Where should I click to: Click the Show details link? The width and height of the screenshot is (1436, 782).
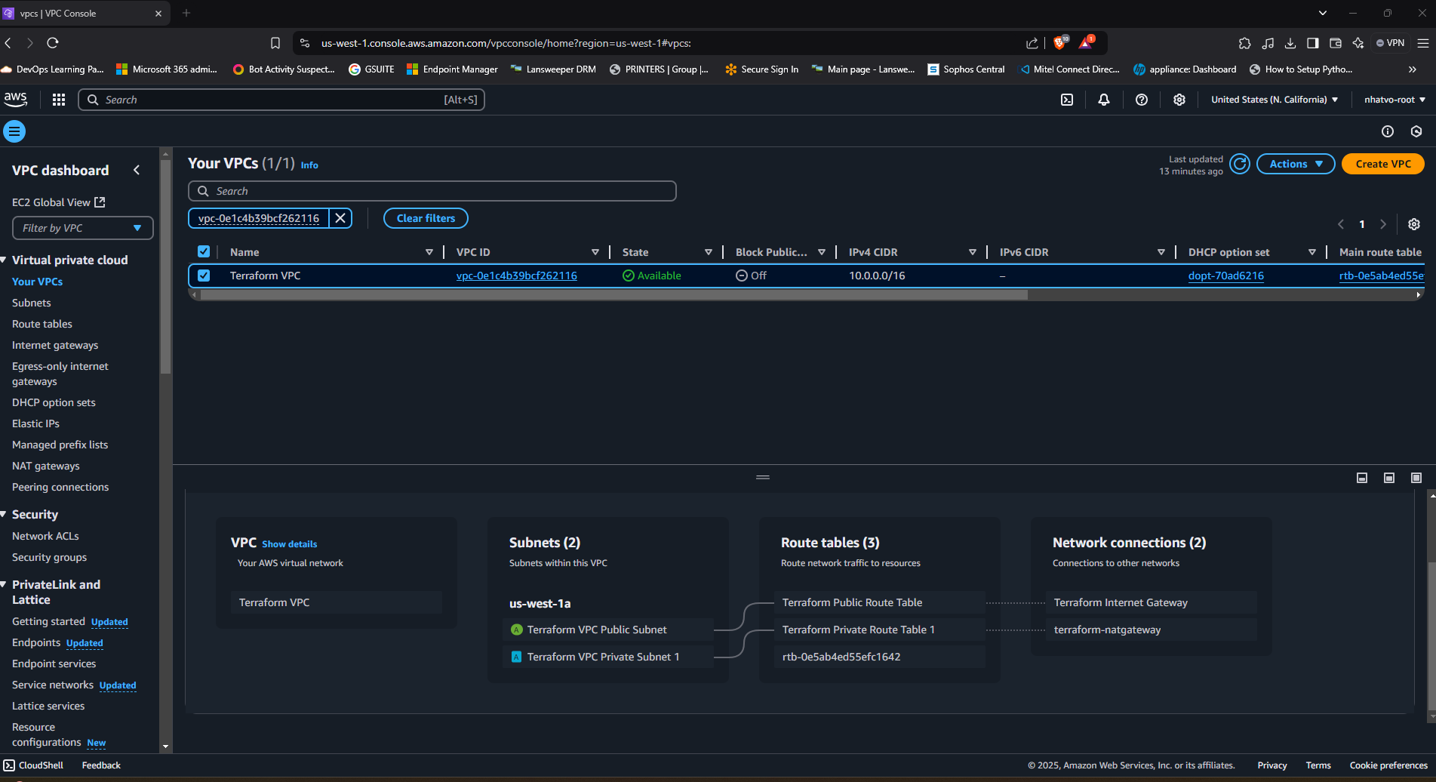pyautogui.click(x=290, y=543)
